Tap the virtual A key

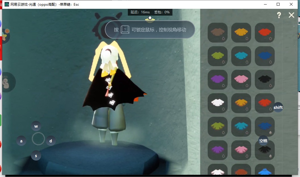21,141
